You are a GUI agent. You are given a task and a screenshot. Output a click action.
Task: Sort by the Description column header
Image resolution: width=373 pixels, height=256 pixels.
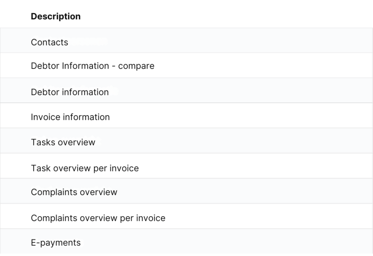(56, 16)
